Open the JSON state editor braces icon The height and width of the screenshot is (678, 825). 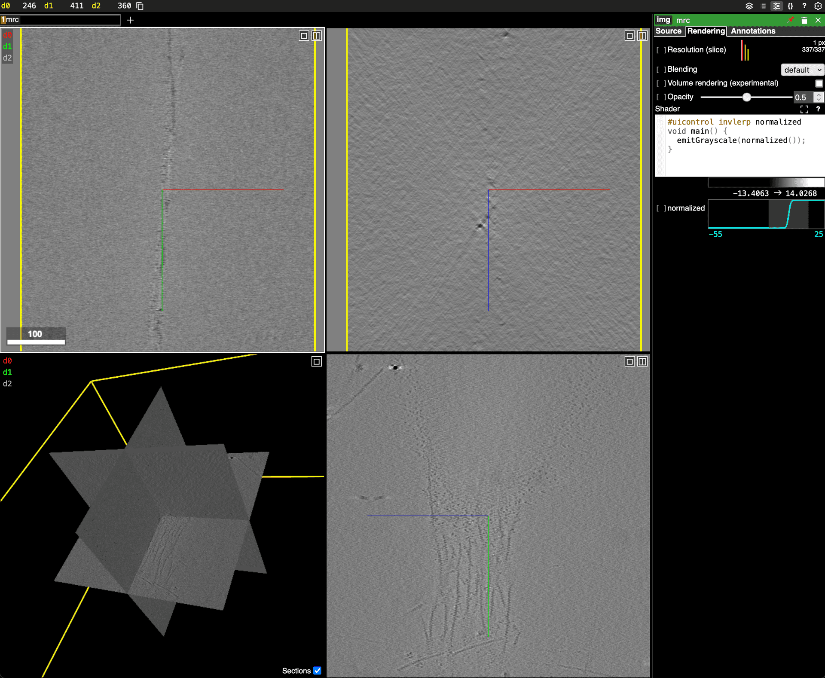(x=790, y=6)
